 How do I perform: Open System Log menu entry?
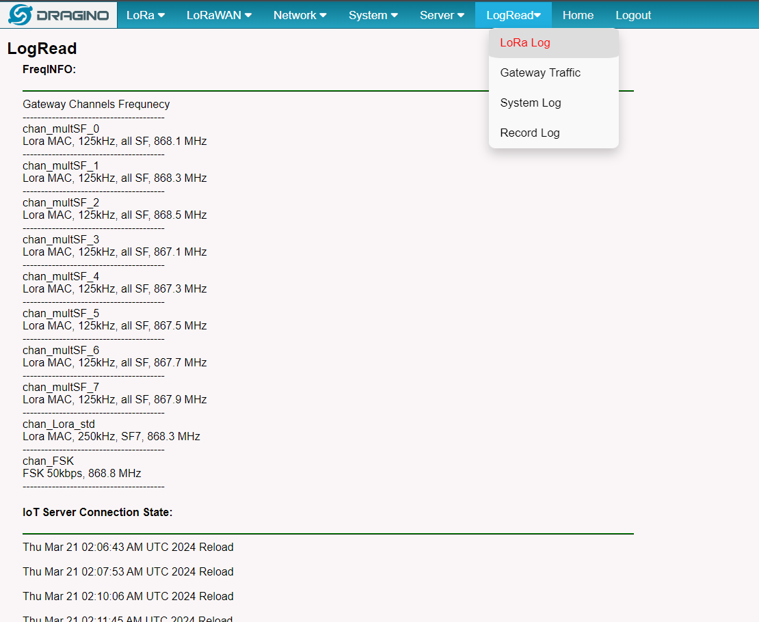[x=554, y=103]
